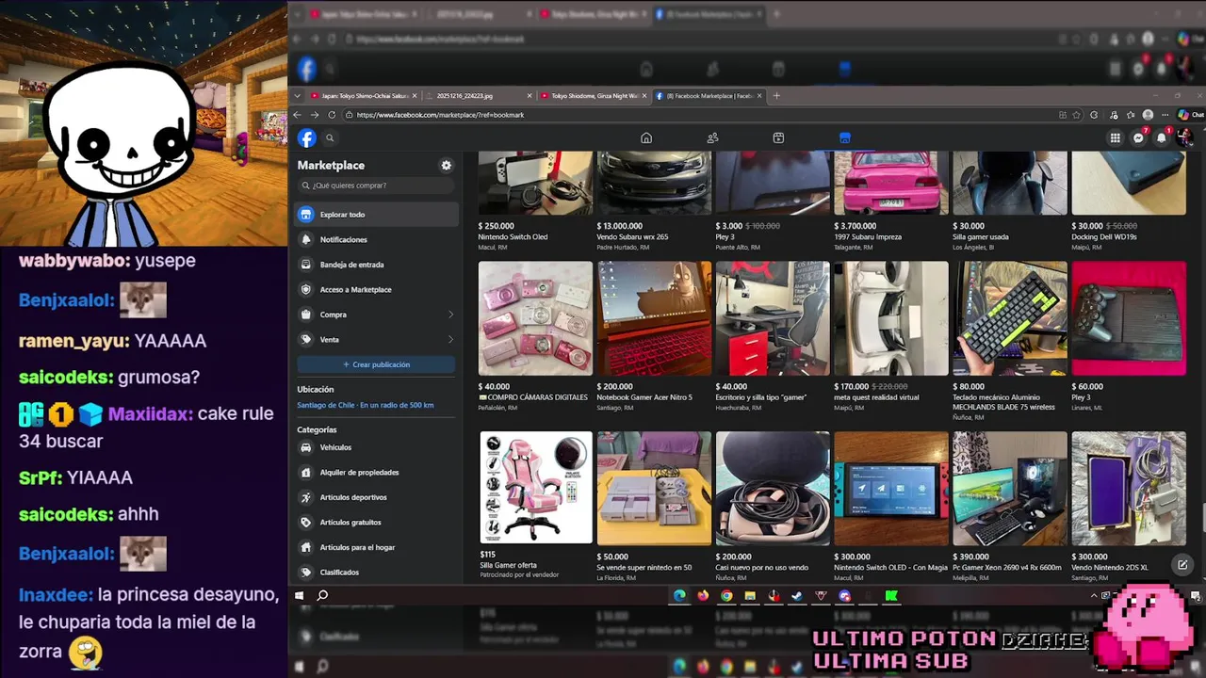
Task: Open the Video/Watch icon in Facebook header
Action: tap(778, 138)
